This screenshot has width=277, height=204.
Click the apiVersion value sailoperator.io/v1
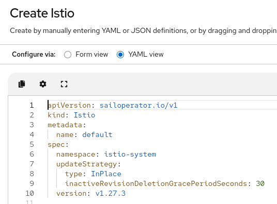138,105
